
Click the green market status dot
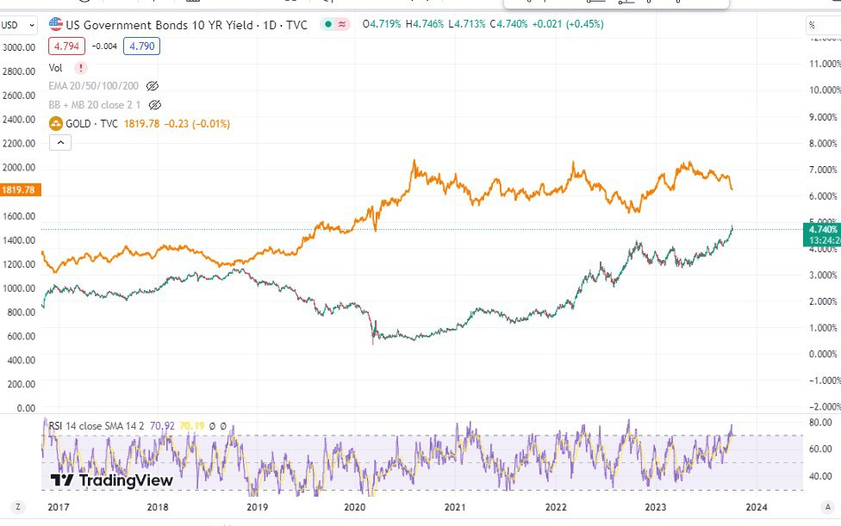point(328,24)
